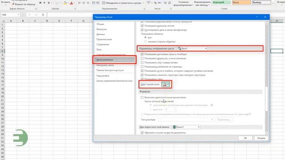Viewport: 285px width, 160px height.
Task: Enable 'Показывать формулы, а не их значения'
Action: click(142, 58)
